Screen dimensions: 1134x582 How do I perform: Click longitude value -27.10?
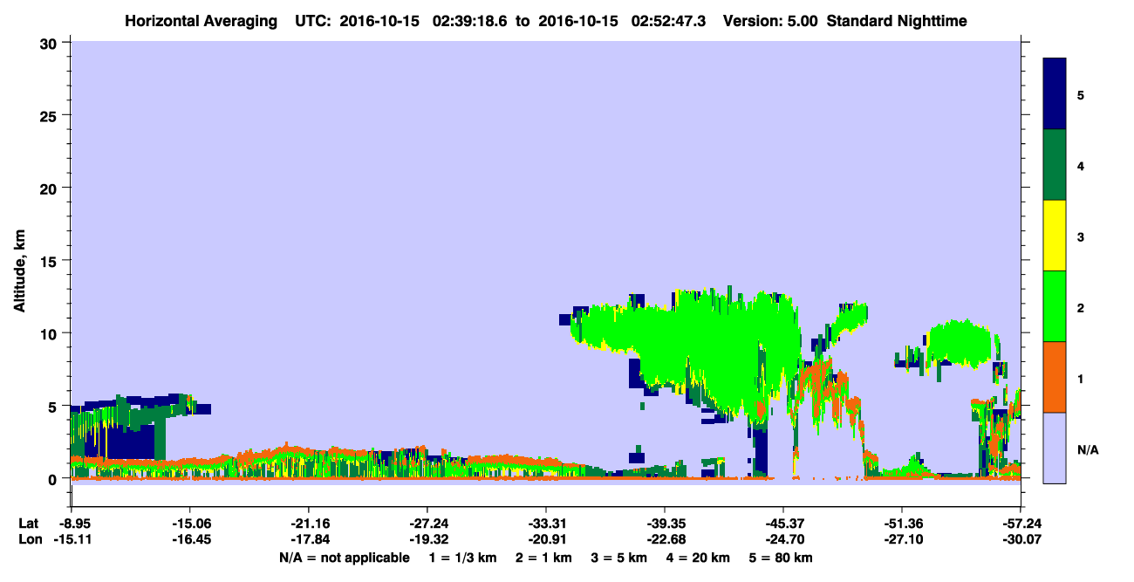pyautogui.click(x=902, y=539)
